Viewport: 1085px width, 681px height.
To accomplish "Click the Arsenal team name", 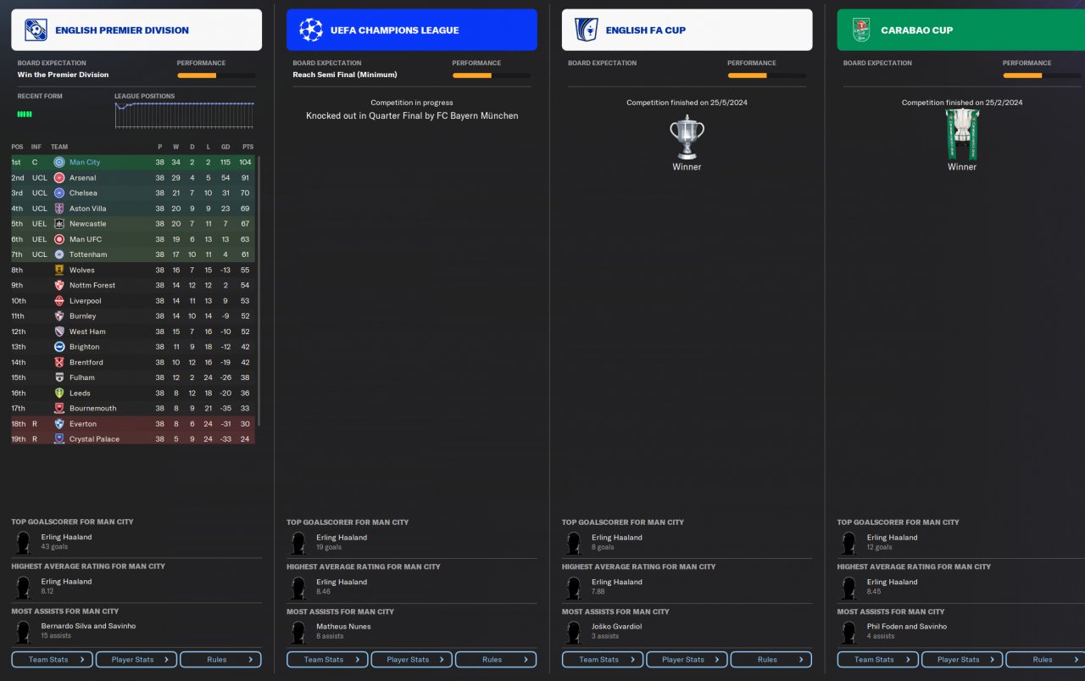I will 83,178.
